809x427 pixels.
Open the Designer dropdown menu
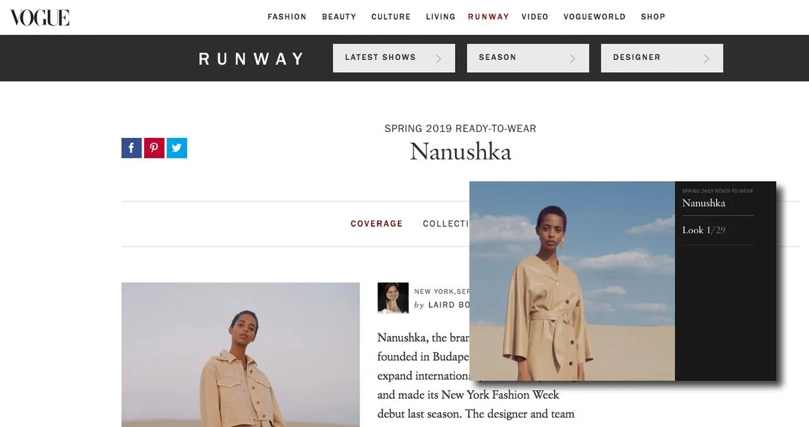point(662,58)
